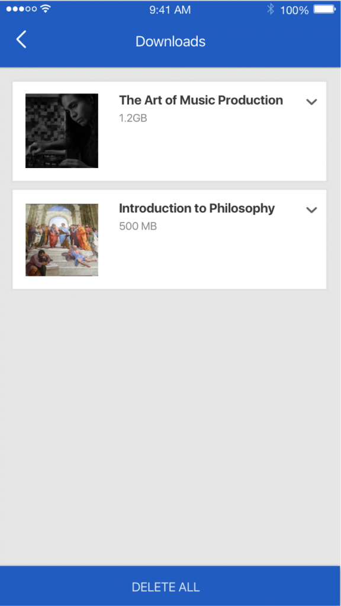Open the Downloads header title

click(170, 41)
